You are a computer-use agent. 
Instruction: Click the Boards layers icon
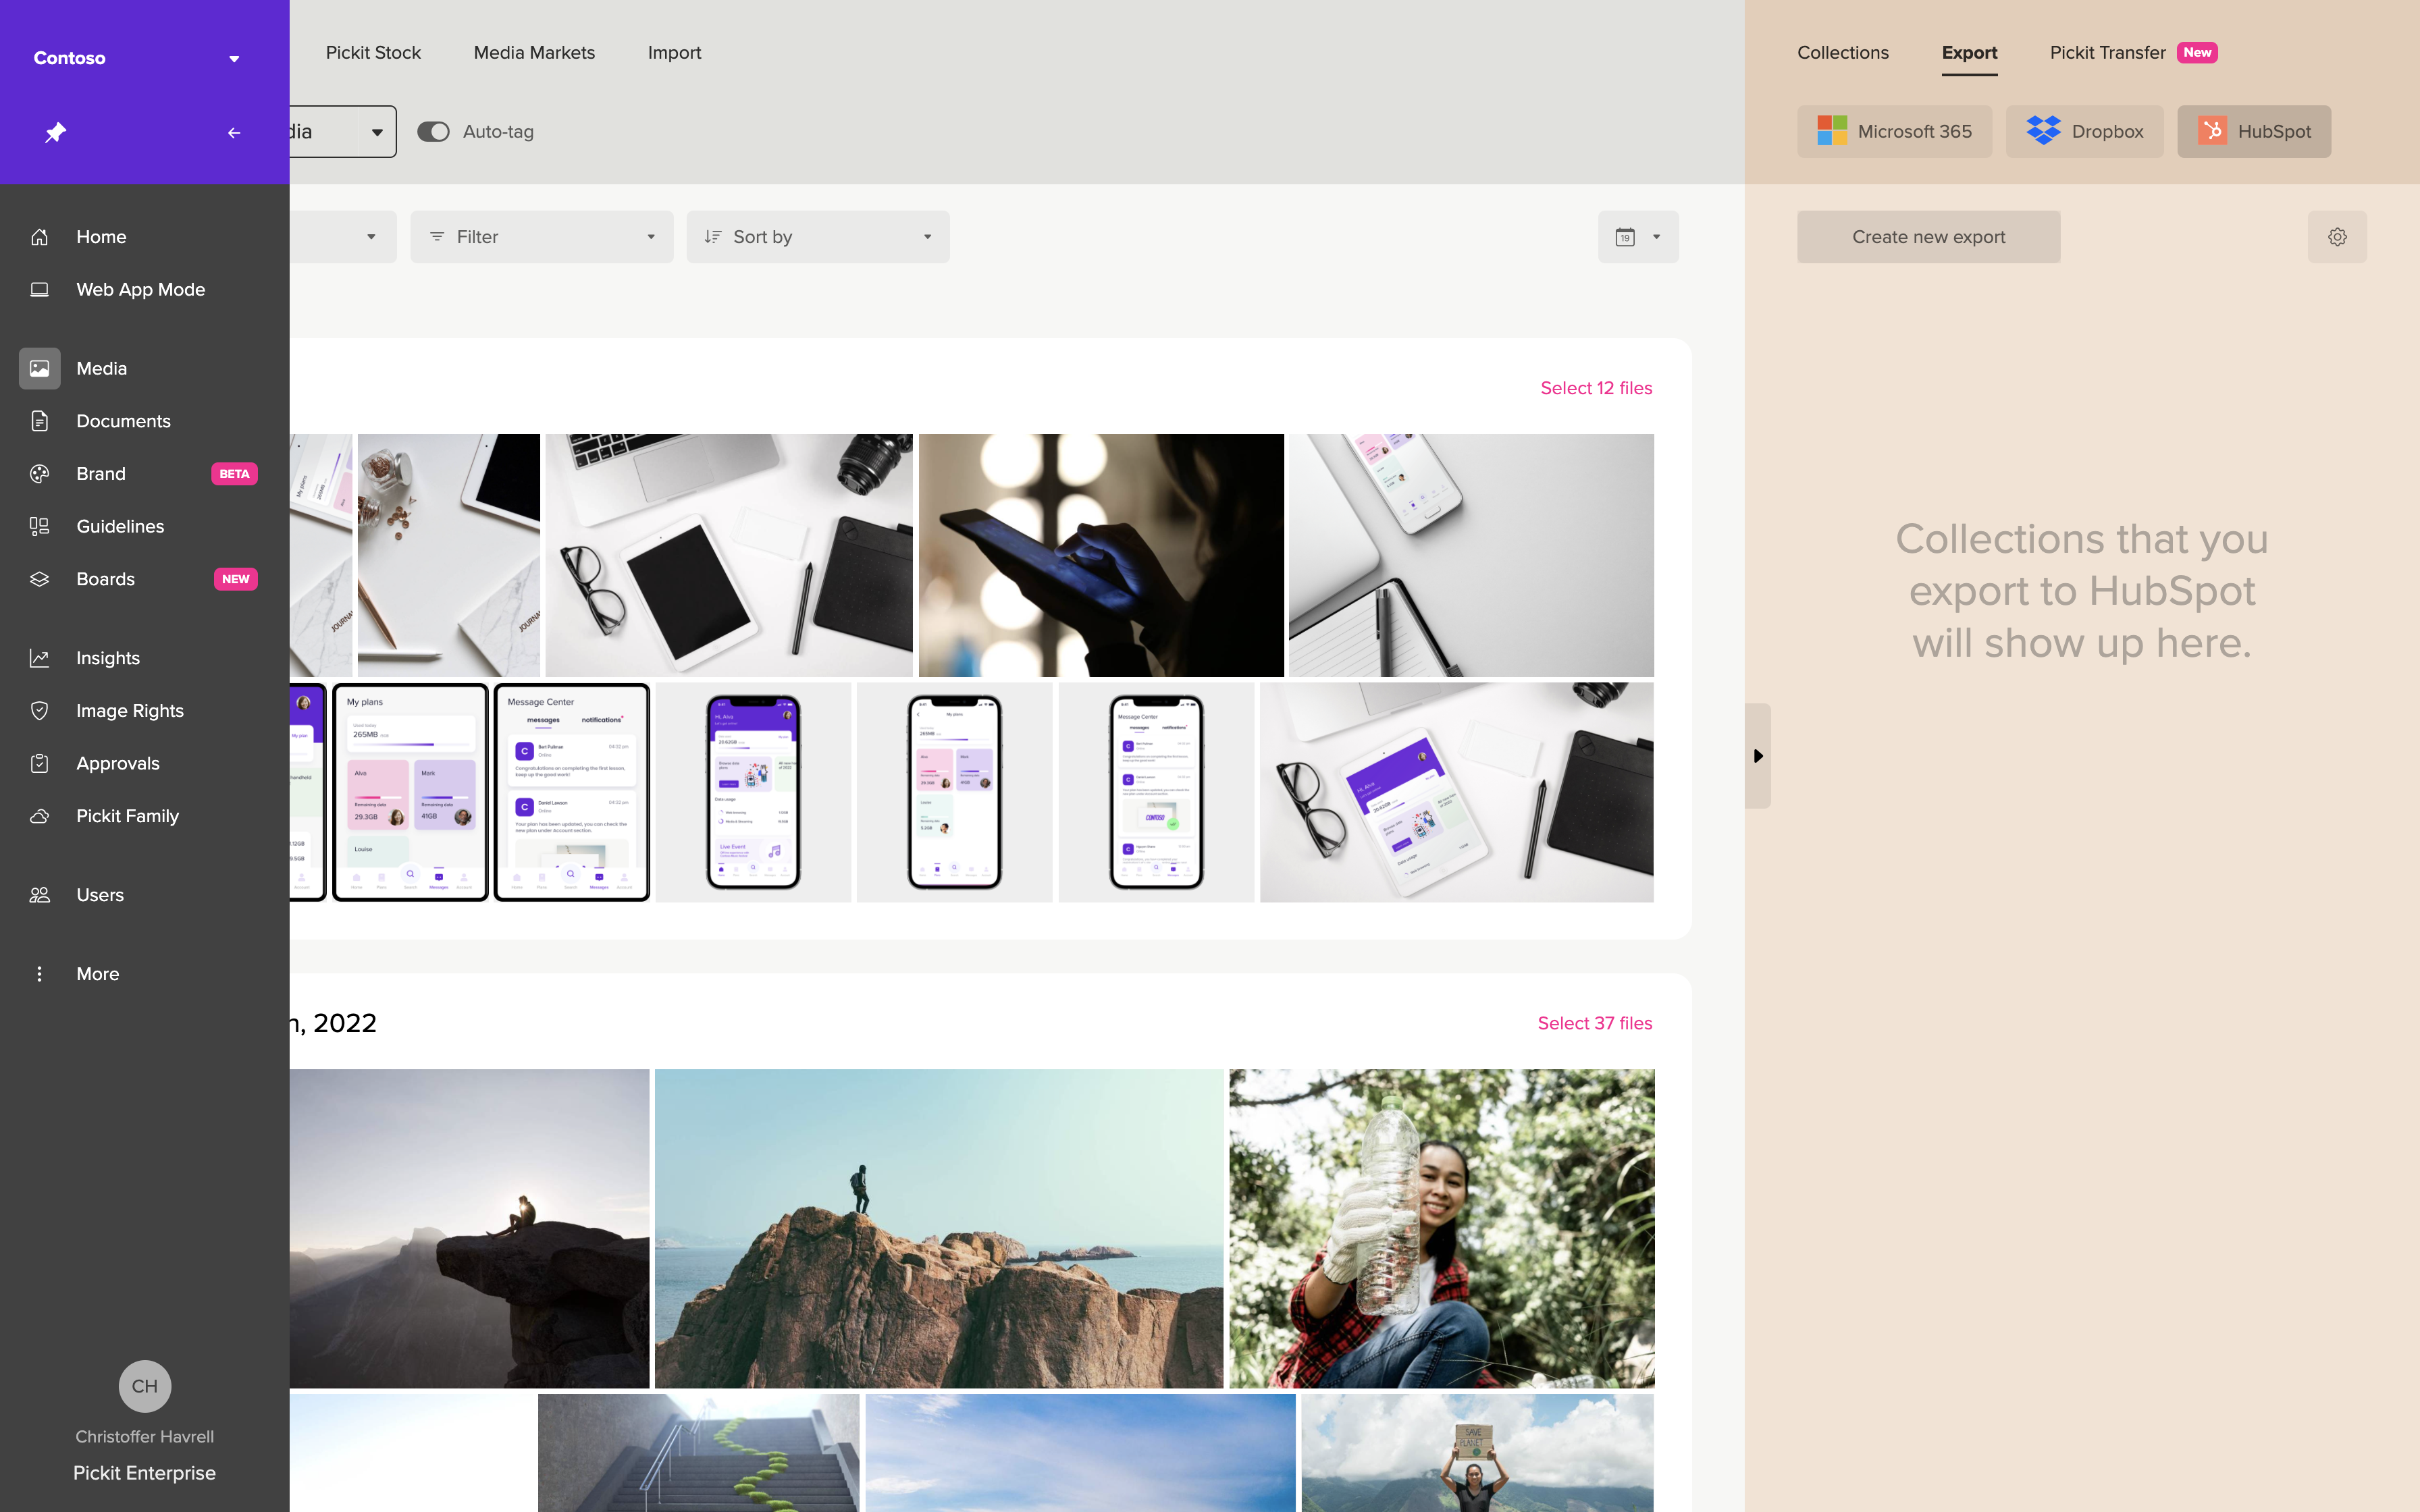(x=40, y=579)
